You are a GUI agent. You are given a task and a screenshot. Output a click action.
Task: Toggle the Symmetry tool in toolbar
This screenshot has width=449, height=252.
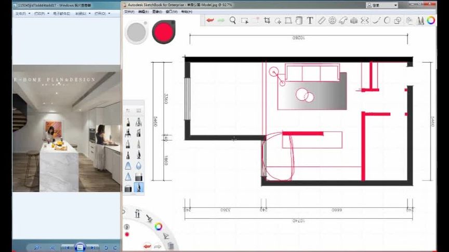click(x=364, y=20)
